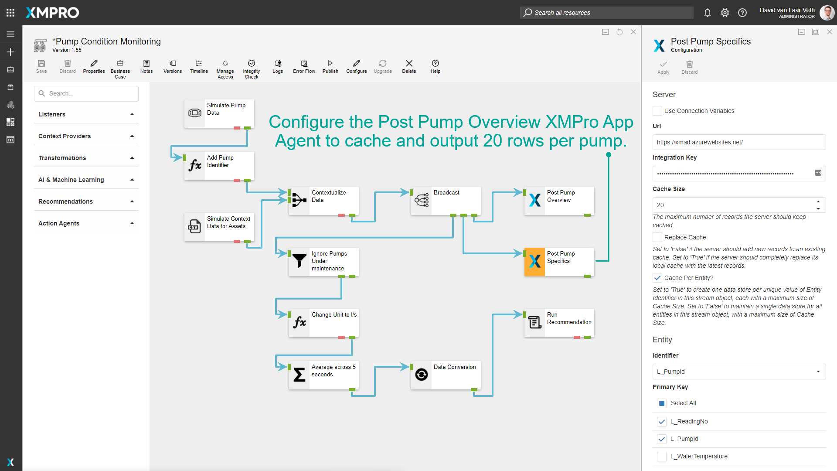Discard the Post Pump Specifics configuration changes
Image resolution: width=837 pixels, height=471 pixels.
coord(690,68)
